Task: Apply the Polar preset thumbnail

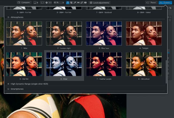Action: click(x=64, y=64)
